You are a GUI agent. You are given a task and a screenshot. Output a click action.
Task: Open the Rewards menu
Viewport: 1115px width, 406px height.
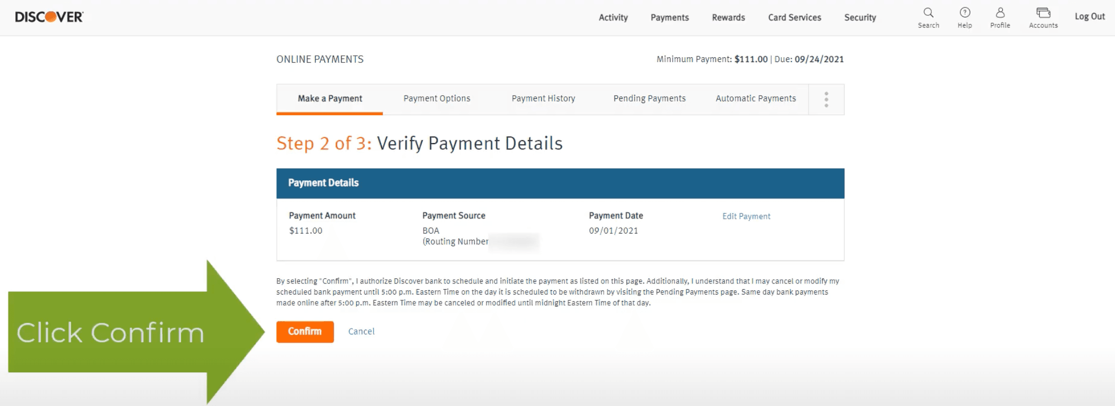tap(728, 17)
